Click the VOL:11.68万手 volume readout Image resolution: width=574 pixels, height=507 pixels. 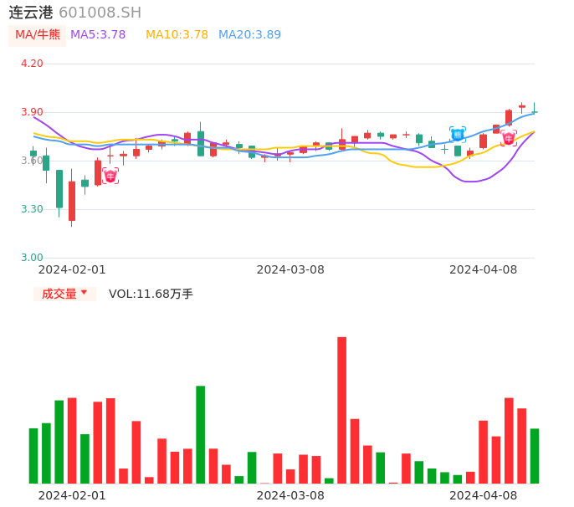(151, 294)
